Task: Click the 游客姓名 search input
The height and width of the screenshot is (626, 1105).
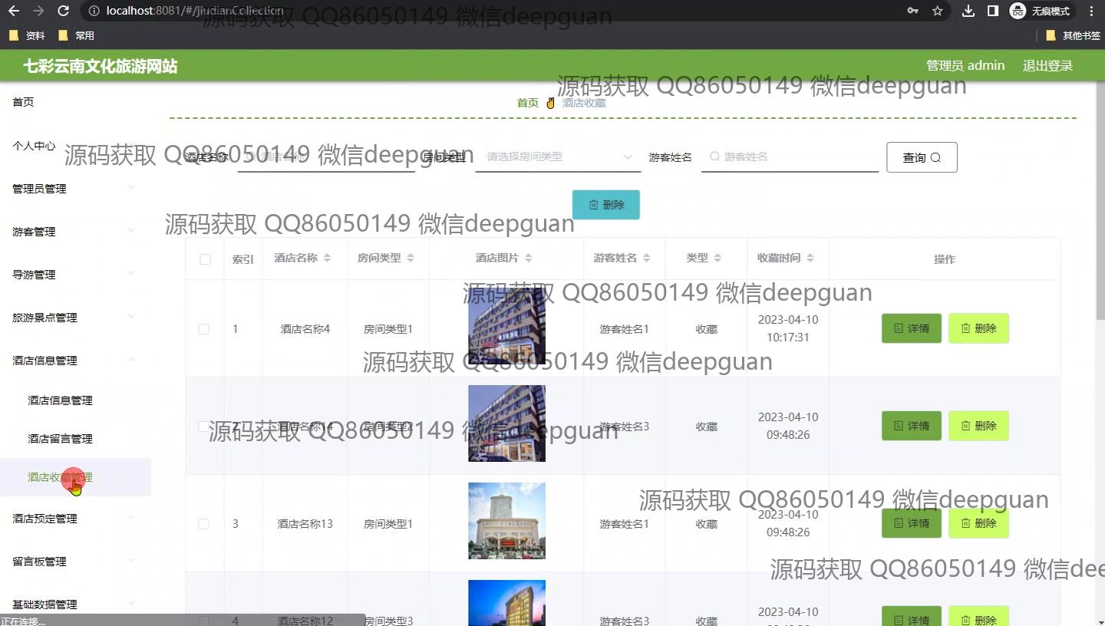Action: coord(790,156)
